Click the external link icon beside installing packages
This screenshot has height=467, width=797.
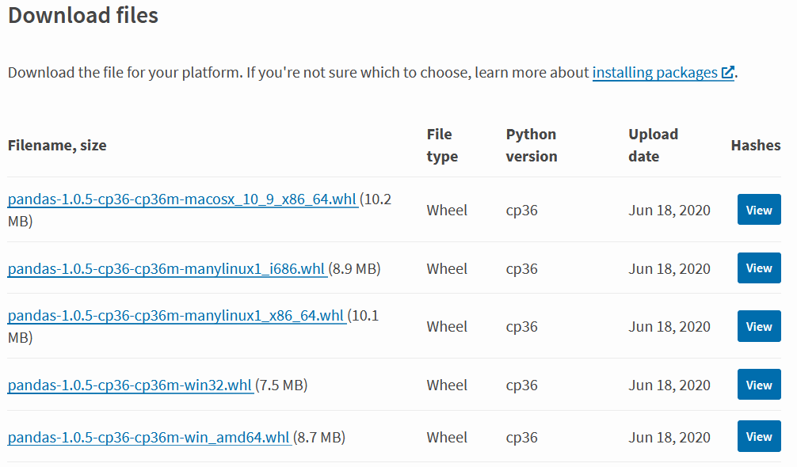(x=727, y=73)
